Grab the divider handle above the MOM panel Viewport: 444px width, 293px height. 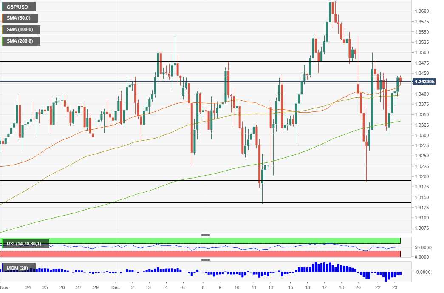[x=206, y=259]
